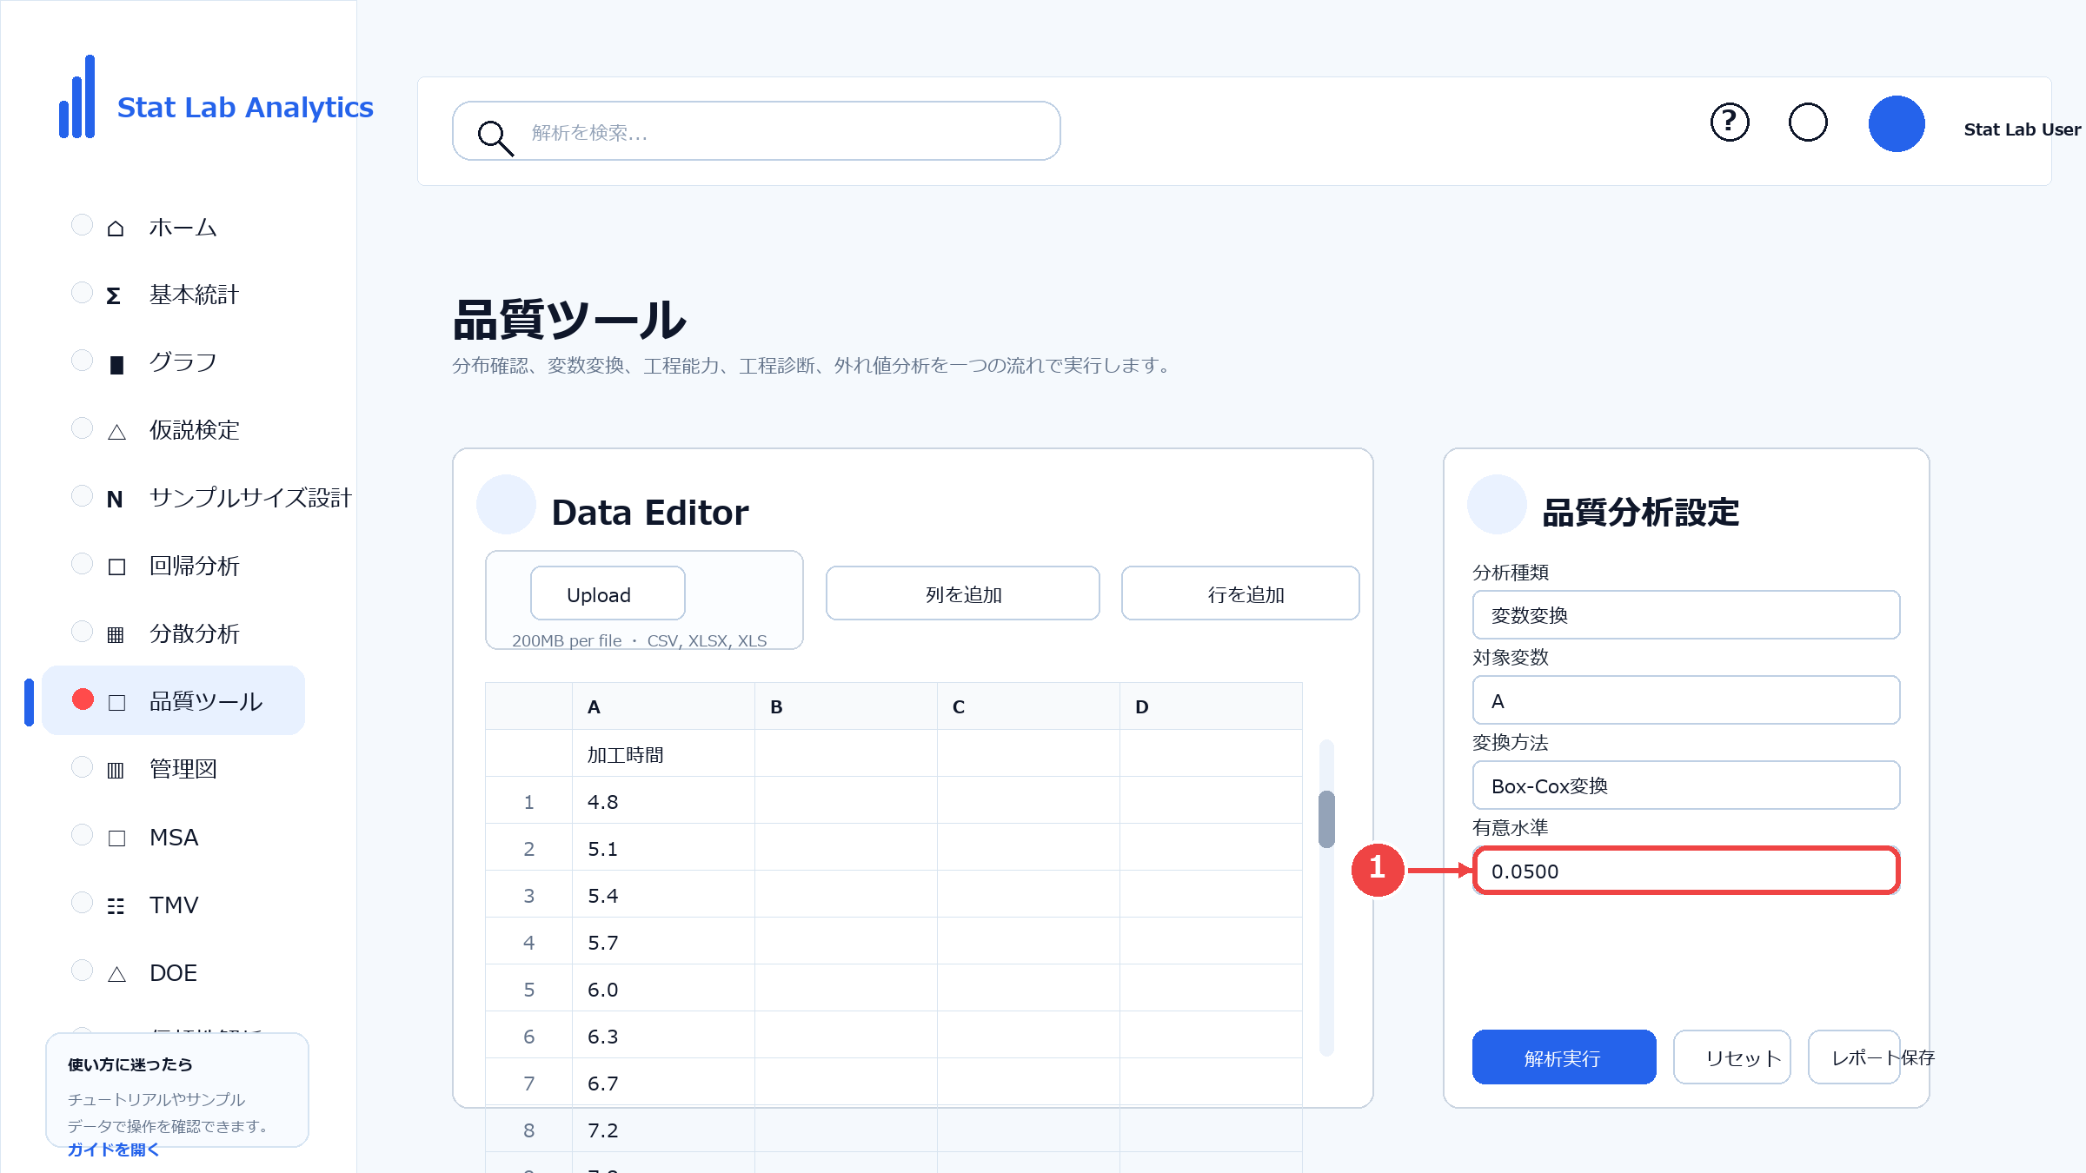Click the N icon for サンプルサイズ設計

pos(115,499)
